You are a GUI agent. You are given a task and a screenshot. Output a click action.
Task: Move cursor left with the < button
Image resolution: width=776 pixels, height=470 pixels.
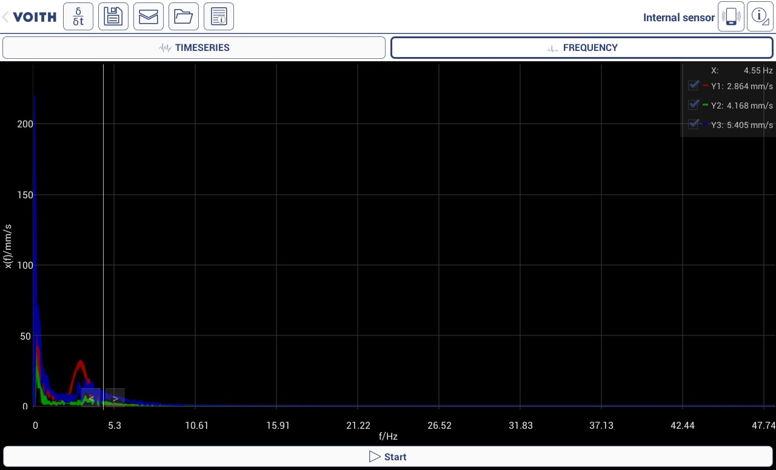coord(91,398)
